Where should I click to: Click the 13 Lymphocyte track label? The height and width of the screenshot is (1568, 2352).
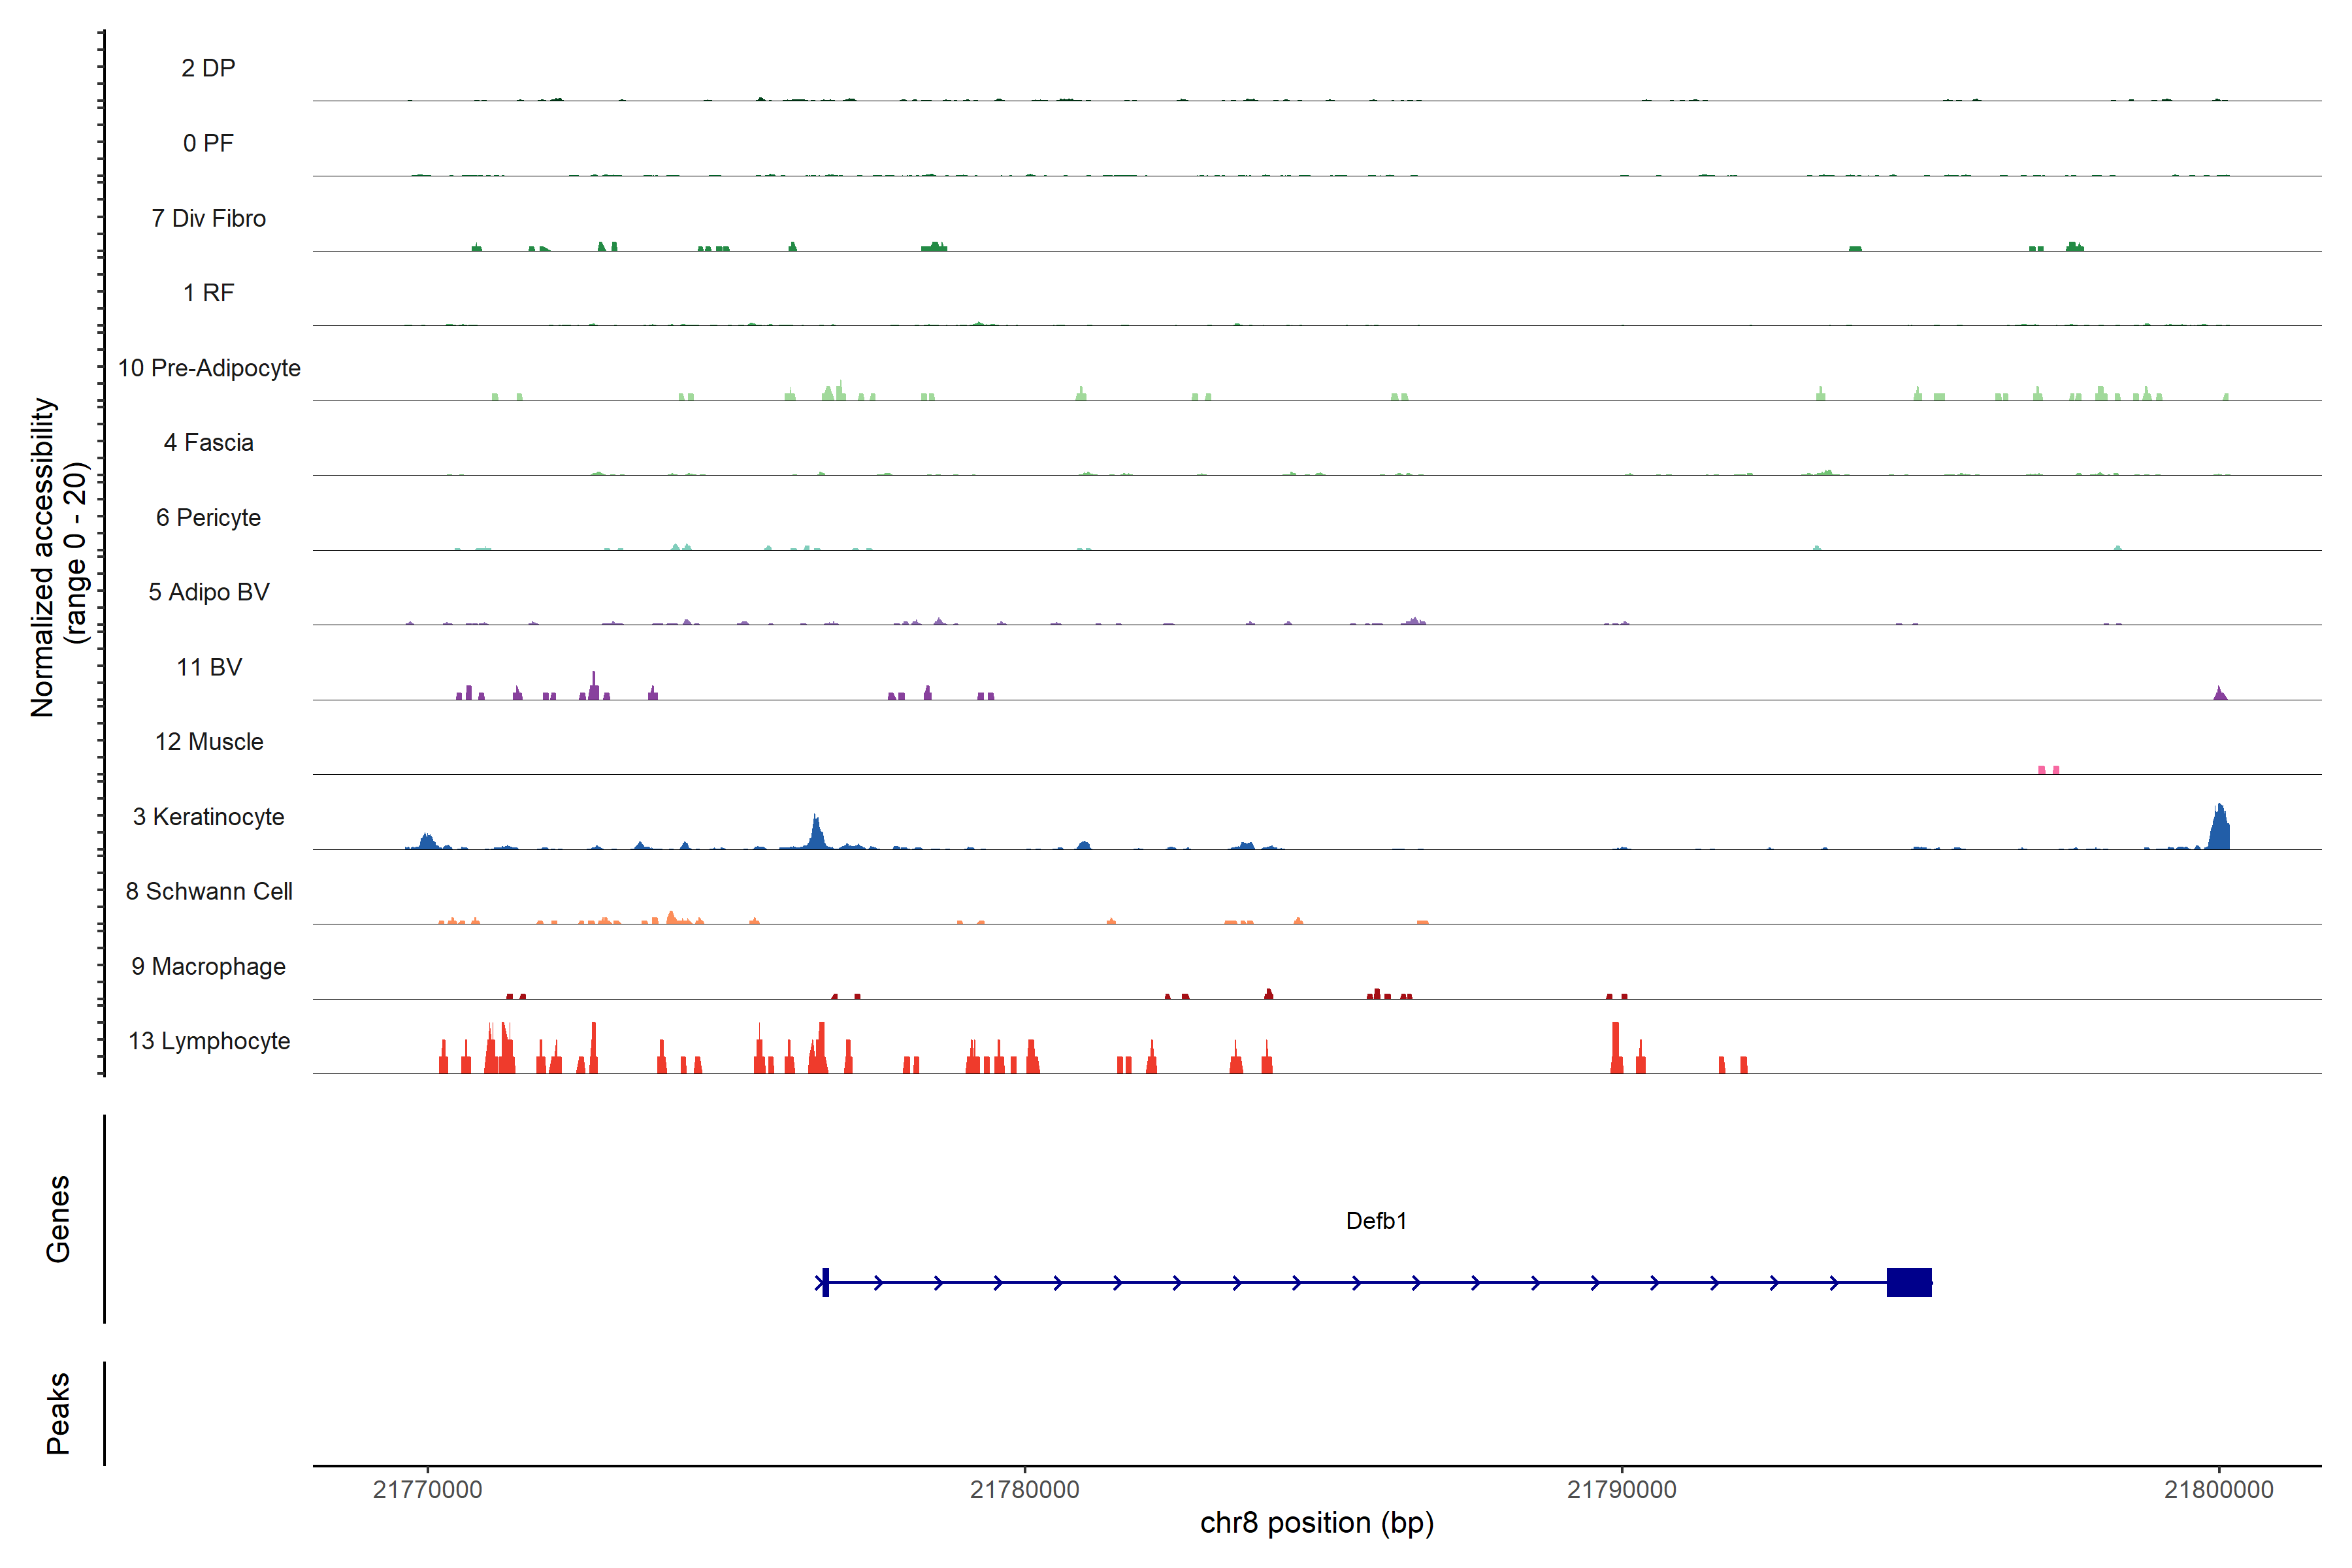(209, 1041)
